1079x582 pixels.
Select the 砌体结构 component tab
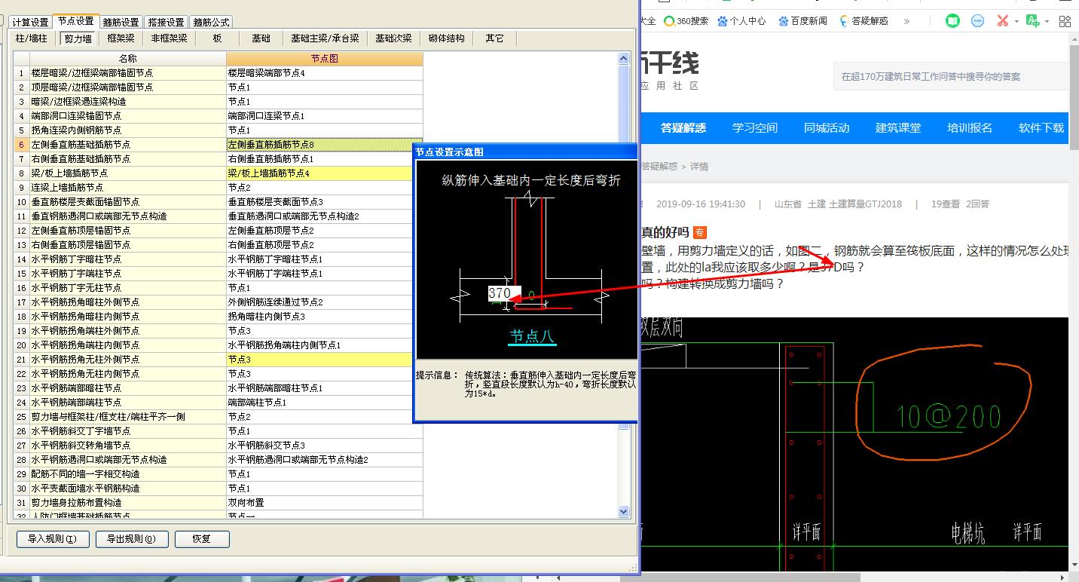447,38
